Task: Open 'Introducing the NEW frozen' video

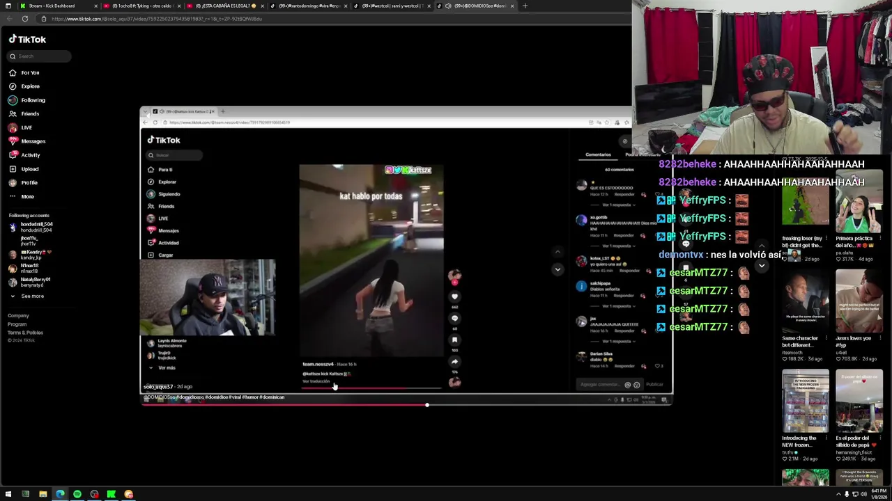Action: point(806,401)
